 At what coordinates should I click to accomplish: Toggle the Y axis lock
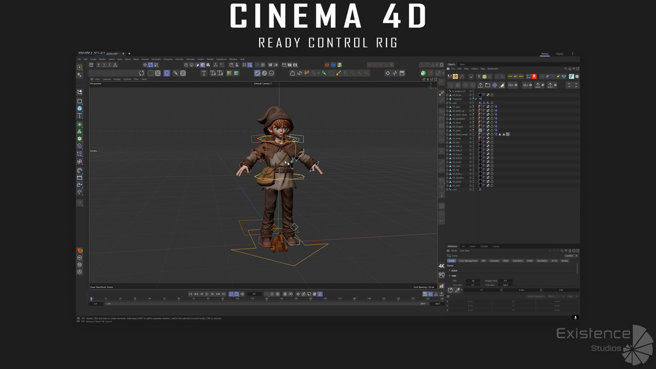click(x=104, y=65)
